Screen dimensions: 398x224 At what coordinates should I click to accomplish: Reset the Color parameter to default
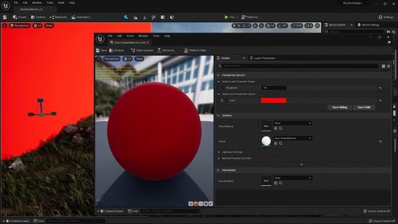pyautogui.click(x=381, y=101)
